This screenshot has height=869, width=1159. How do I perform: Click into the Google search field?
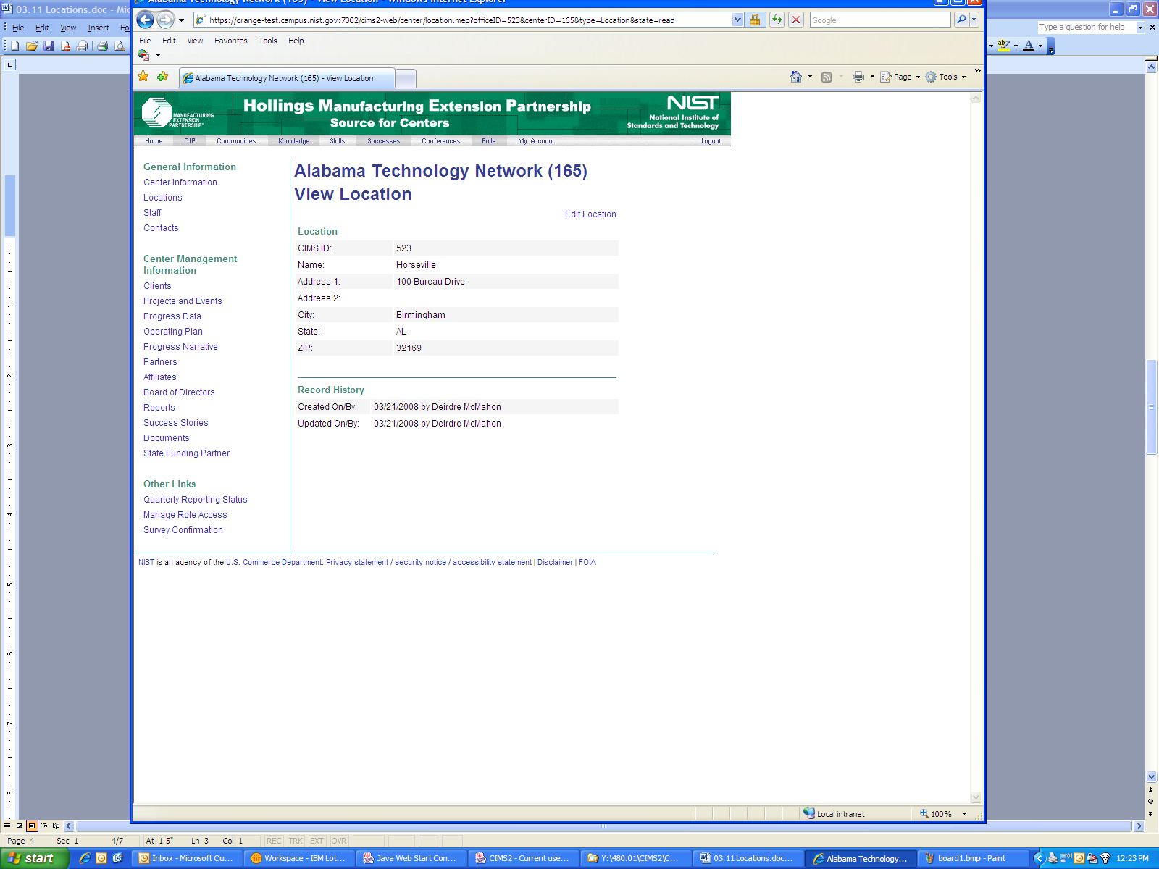pos(879,20)
